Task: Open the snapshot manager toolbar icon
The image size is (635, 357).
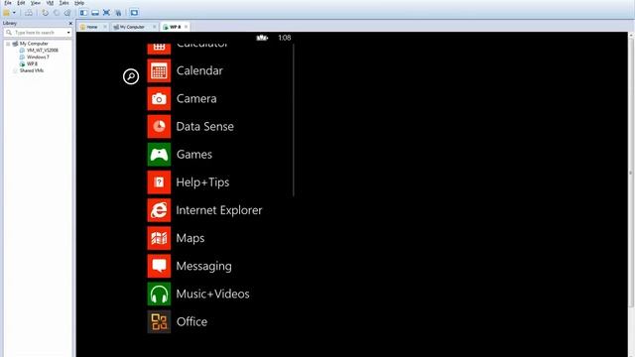Action: point(67,13)
